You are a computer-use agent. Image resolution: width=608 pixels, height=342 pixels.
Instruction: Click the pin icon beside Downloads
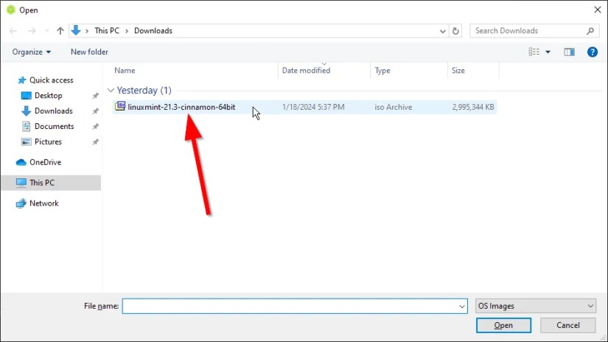tap(95, 111)
